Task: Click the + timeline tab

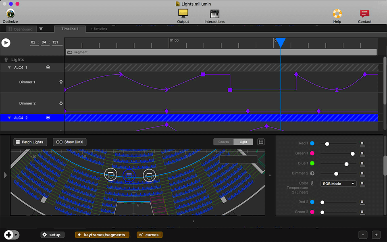Action: (99, 29)
